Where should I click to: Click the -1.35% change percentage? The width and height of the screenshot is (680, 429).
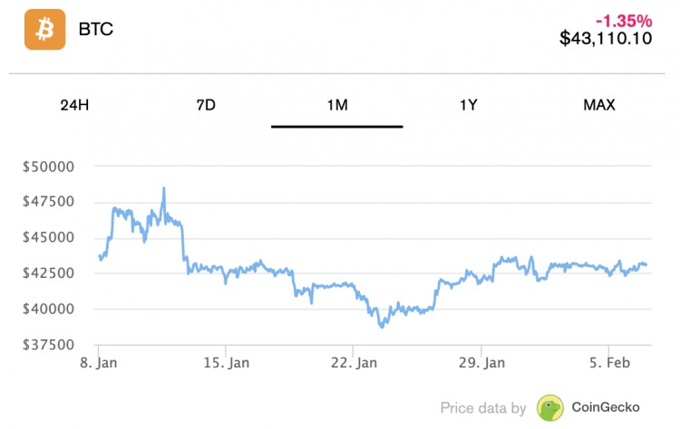pyautogui.click(x=624, y=21)
